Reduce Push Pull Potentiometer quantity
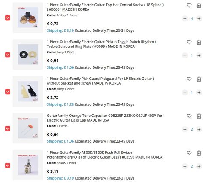The width and height of the screenshot is (206, 183). click(x=185, y=166)
